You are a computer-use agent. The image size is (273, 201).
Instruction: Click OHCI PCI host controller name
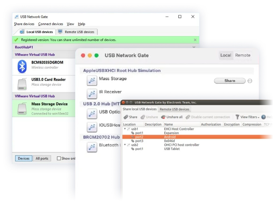point(181,145)
